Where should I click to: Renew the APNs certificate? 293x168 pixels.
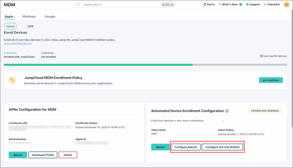click(18, 155)
